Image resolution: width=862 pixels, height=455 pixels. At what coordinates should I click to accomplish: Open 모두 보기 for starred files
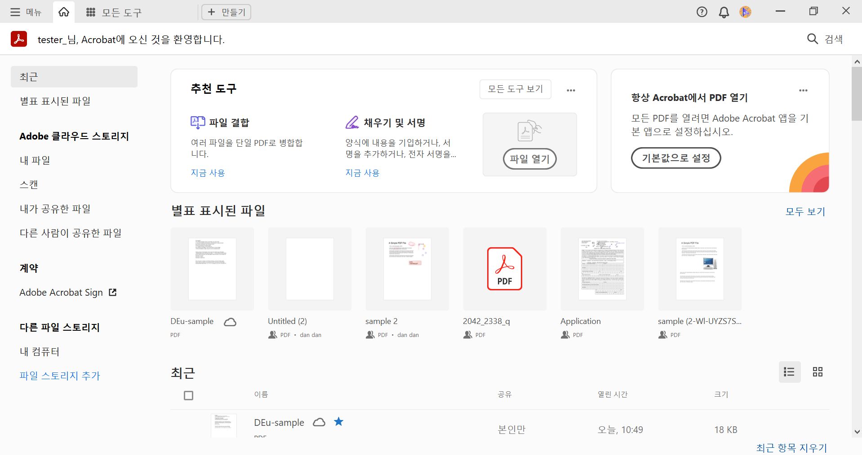pos(804,211)
